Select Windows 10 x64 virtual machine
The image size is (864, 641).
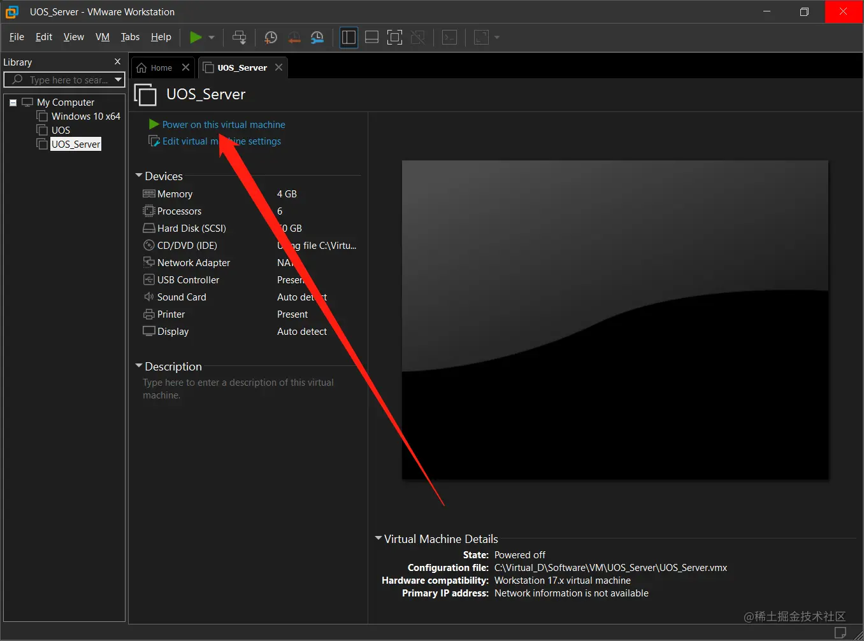(86, 116)
